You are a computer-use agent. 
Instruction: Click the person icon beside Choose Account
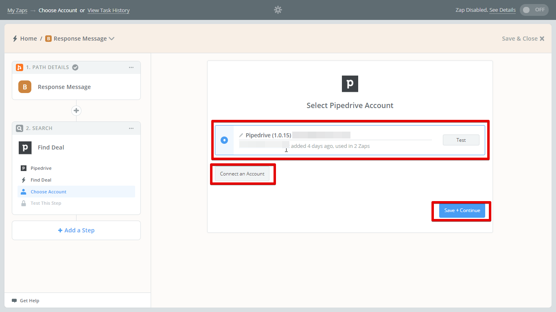(x=24, y=192)
